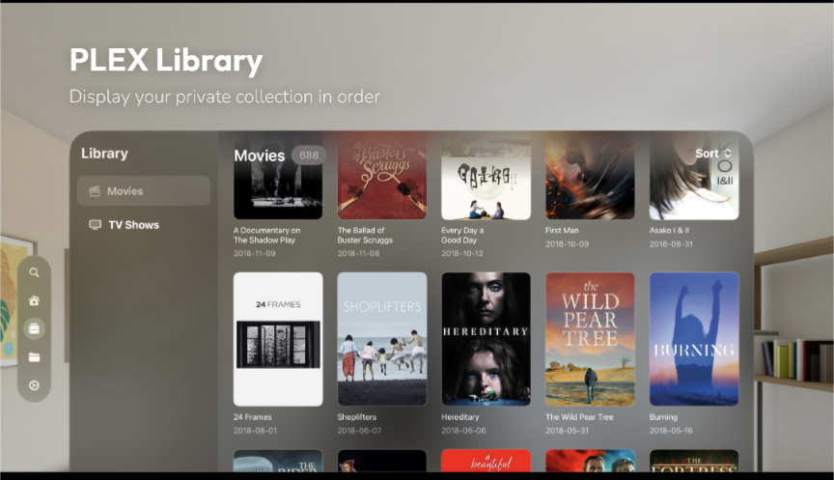
Task: Open the Shoplifters movie poster
Action: click(382, 340)
